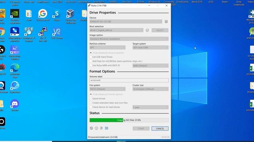The width and height of the screenshot is (254, 142).
Task: Click the Format Options heading
Action: (102, 71)
